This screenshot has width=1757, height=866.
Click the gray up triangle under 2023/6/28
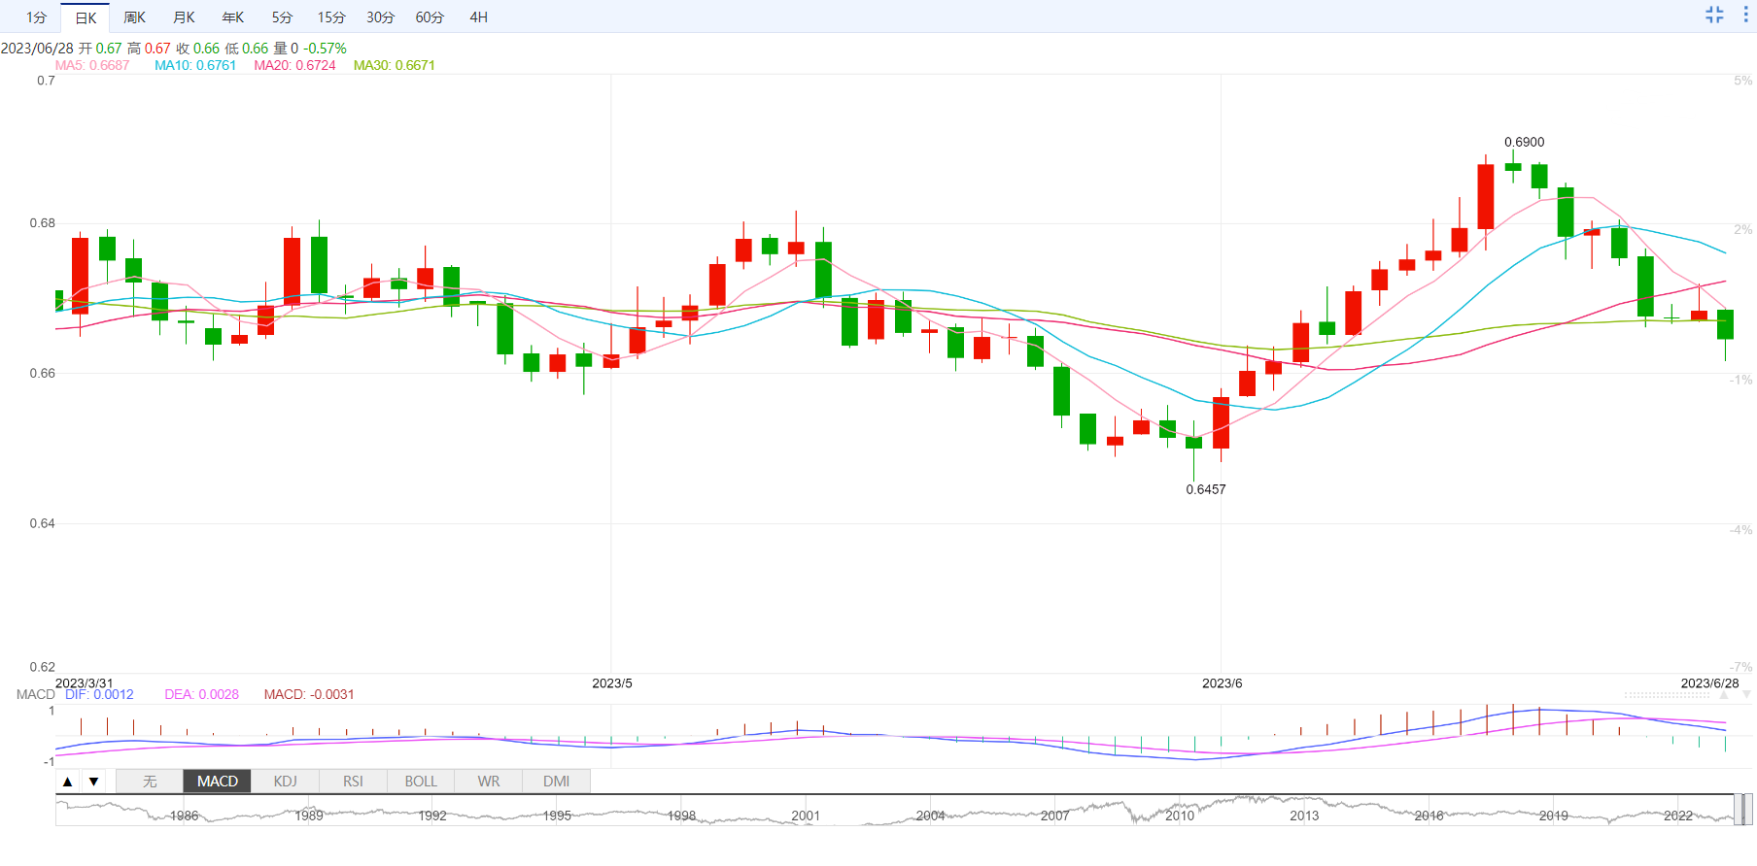click(x=1725, y=695)
